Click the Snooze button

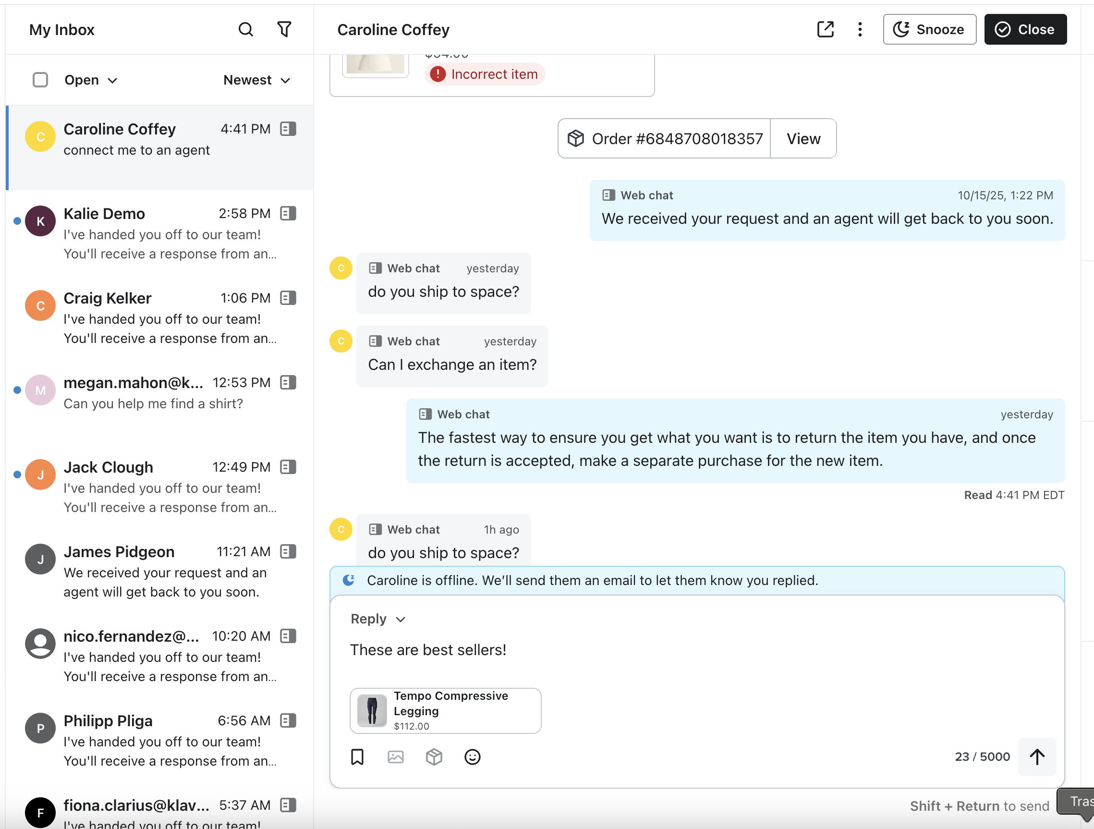click(x=929, y=30)
